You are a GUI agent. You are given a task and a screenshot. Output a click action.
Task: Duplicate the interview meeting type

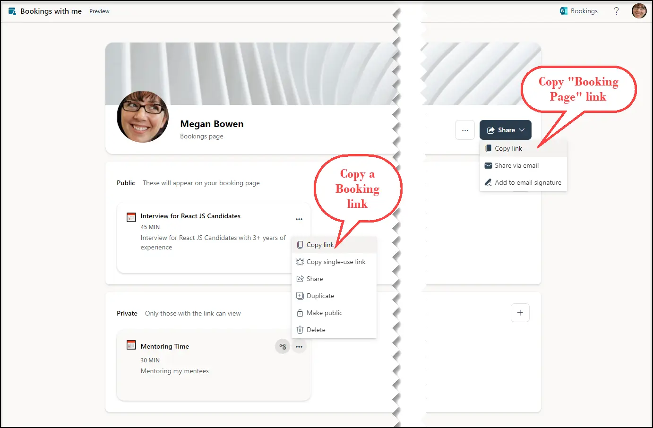tap(320, 296)
